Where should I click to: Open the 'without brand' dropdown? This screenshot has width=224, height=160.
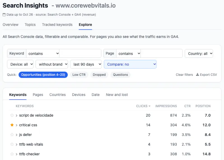point(52,64)
